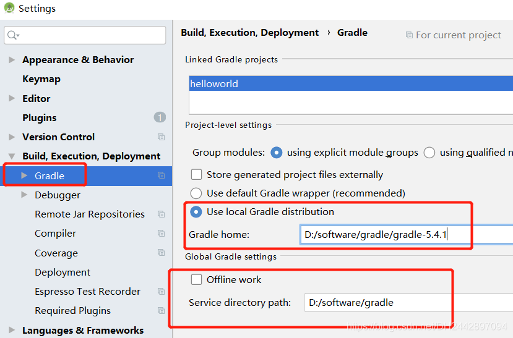Viewport: 513px width, 338px height.
Task: Select the helloworld linked Gradle project
Action: 214,84
